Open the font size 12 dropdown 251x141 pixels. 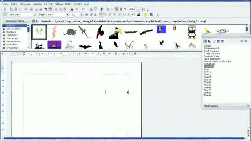pos(81,14)
